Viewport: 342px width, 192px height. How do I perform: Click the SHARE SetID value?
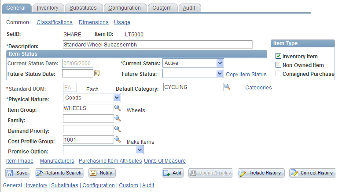pyautogui.click(x=72, y=35)
